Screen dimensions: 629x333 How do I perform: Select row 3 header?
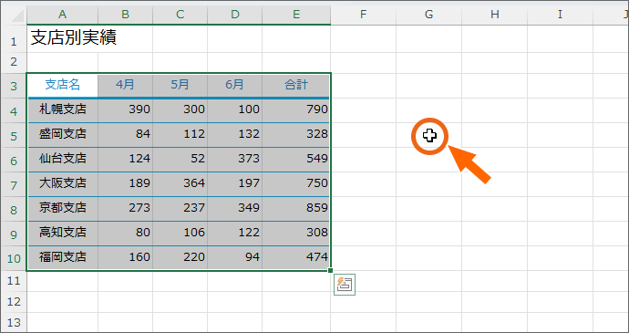(14, 86)
